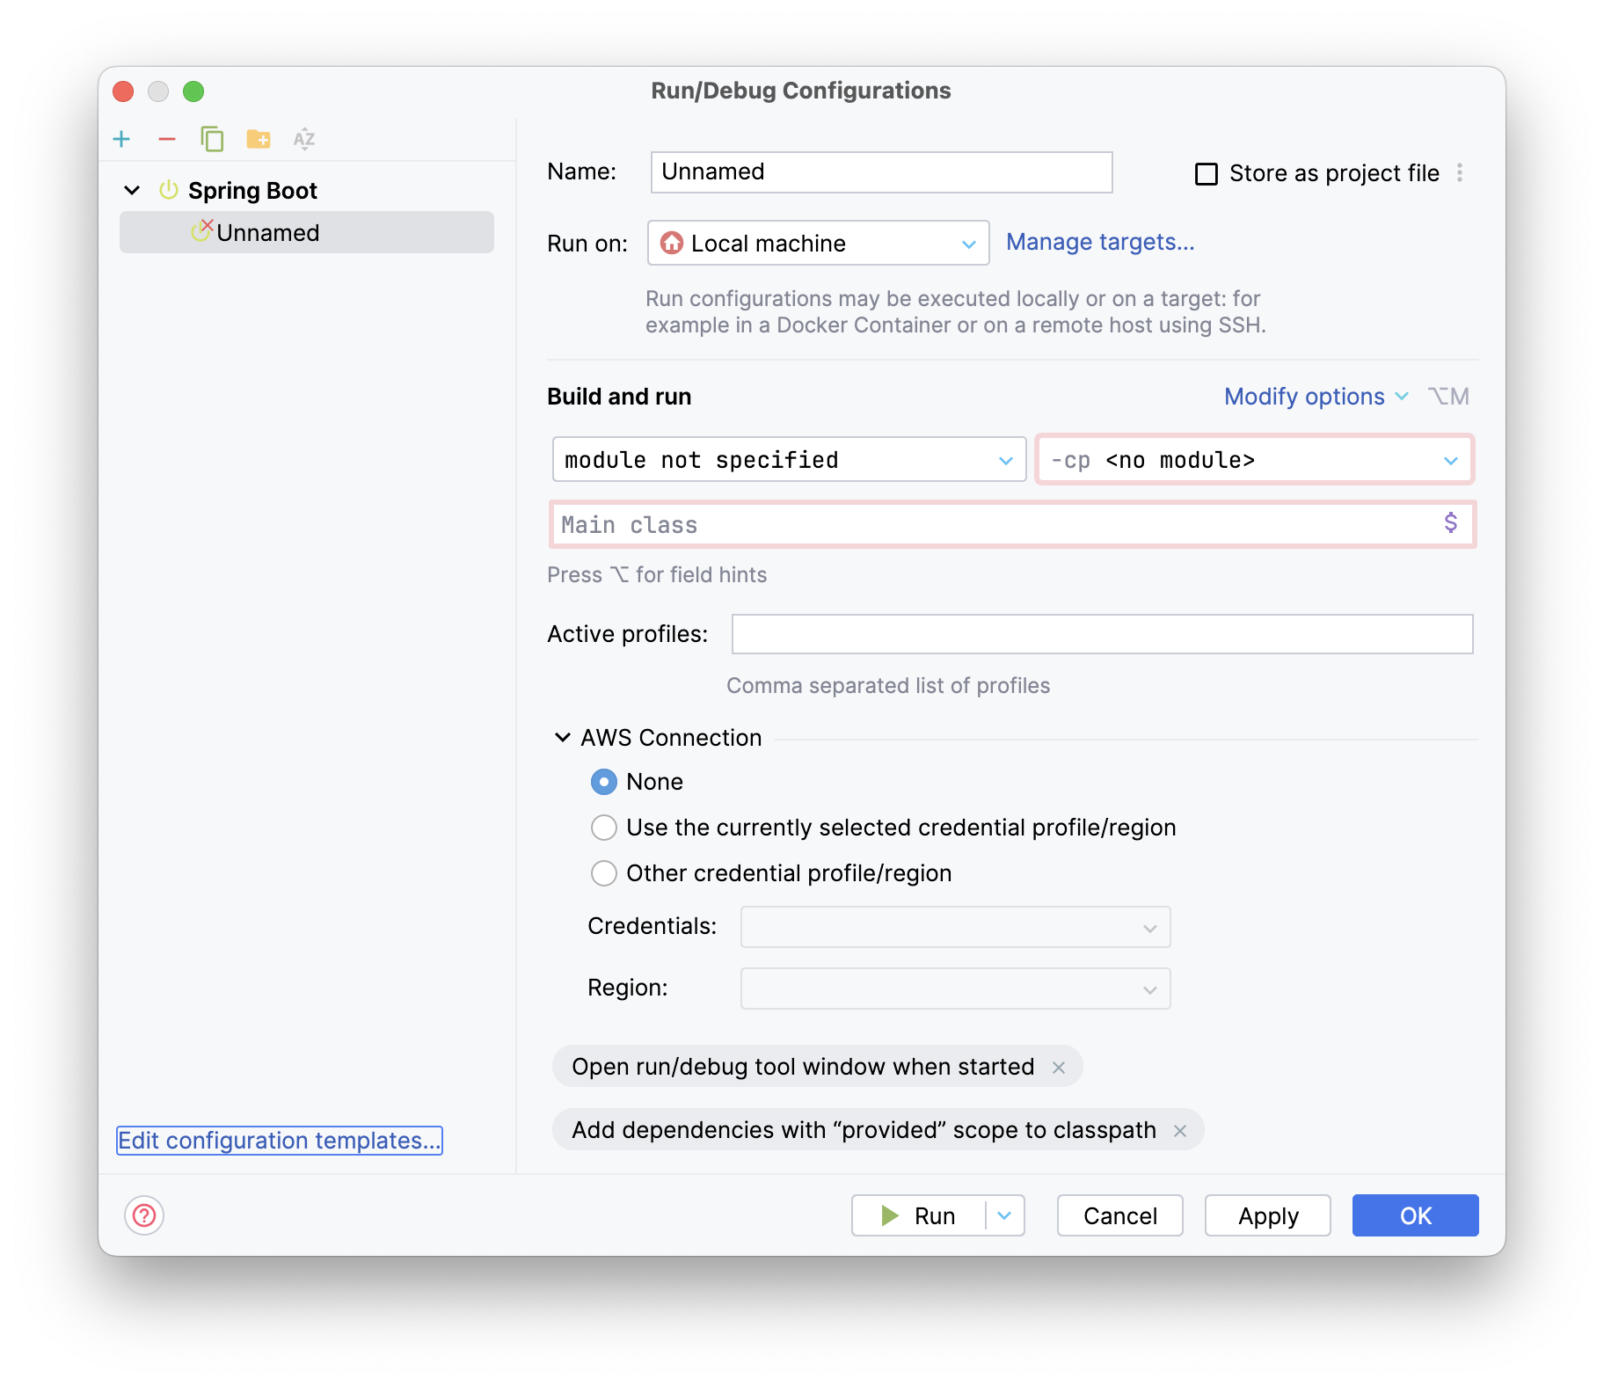Image resolution: width=1604 pixels, height=1386 pixels.
Task: Click the dollar sign icon in the Main class field
Action: point(1451,523)
